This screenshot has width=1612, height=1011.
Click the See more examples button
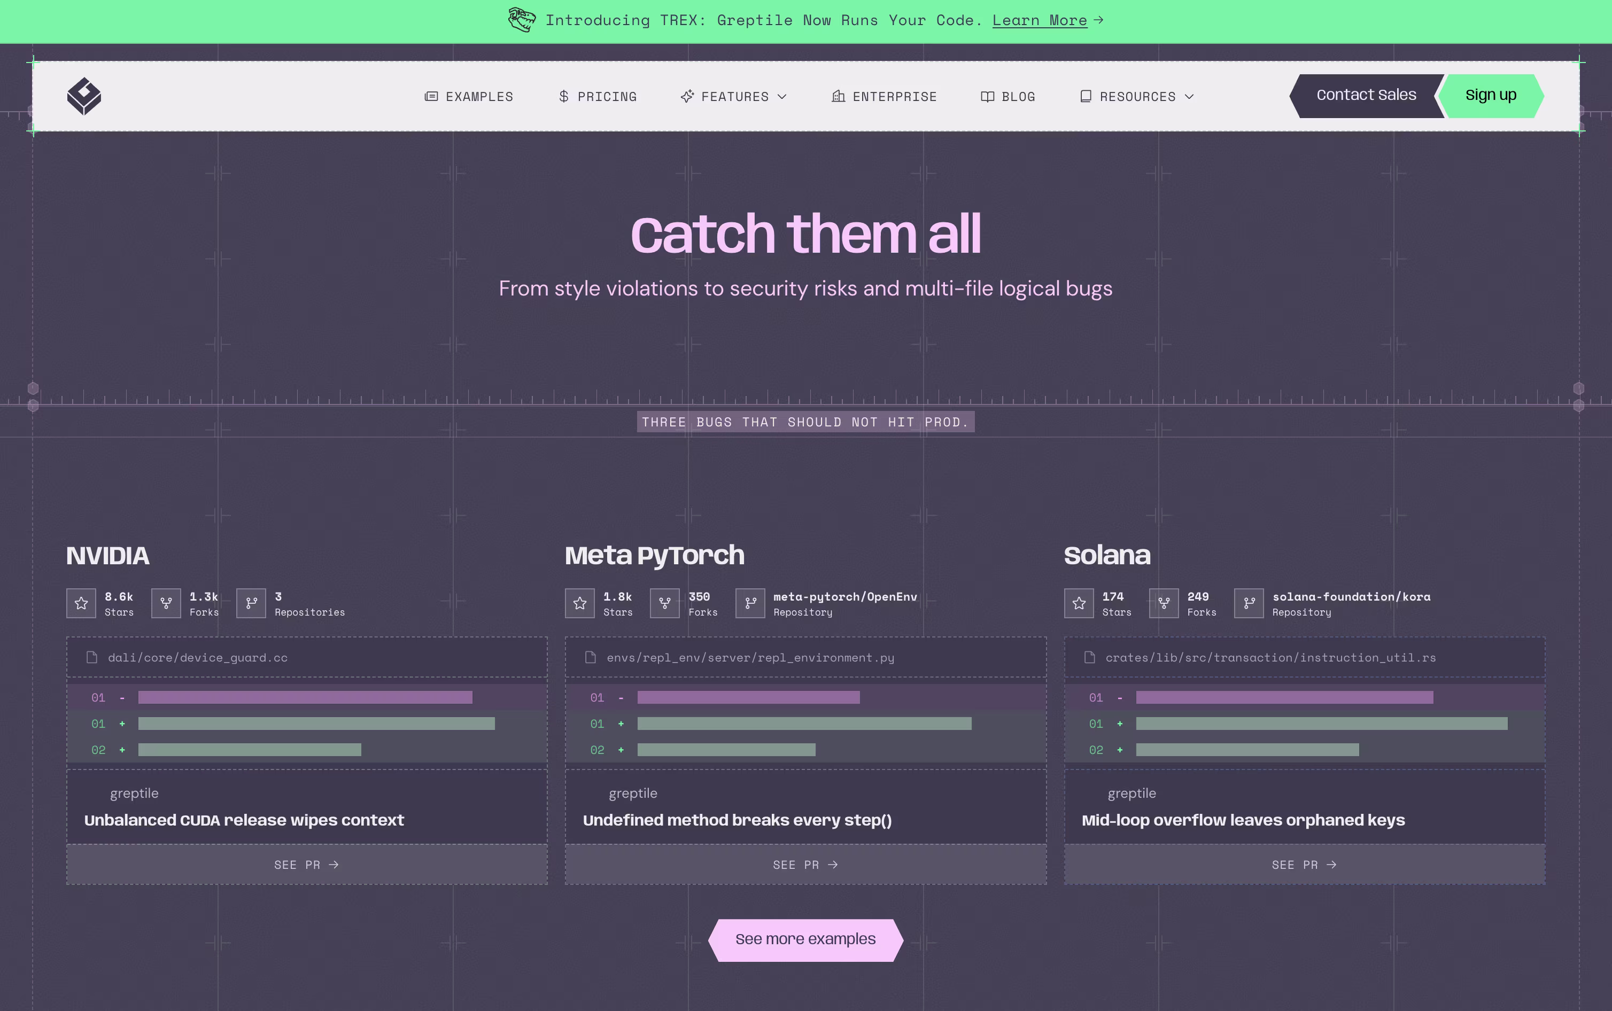click(805, 940)
